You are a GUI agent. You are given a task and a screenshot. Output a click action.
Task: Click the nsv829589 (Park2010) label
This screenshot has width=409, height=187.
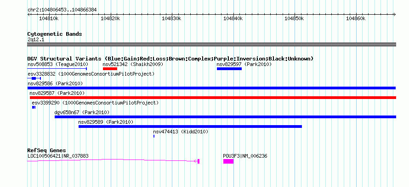point(106,122)
